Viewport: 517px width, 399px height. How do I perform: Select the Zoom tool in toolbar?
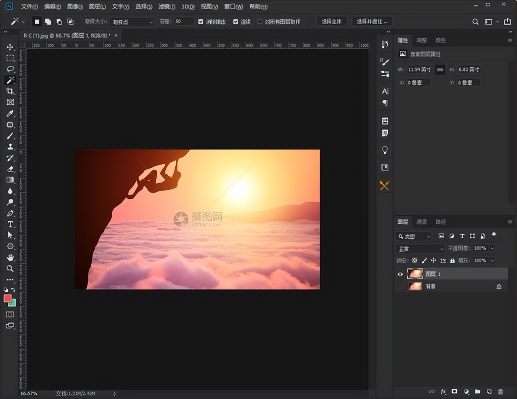(10, 269)
